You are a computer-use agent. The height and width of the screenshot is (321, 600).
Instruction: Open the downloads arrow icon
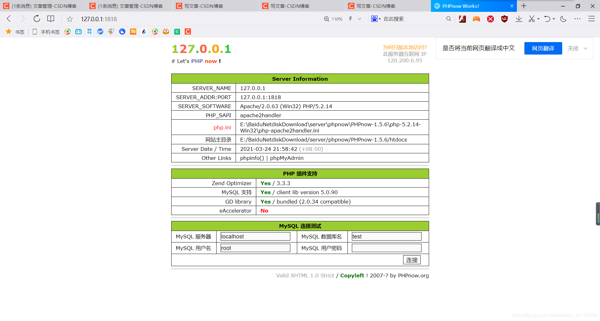pyautogui.click(x=519, y=19)
